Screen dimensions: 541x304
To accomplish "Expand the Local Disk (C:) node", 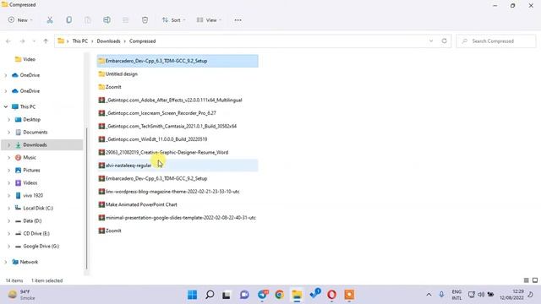I will pos(9,209).
